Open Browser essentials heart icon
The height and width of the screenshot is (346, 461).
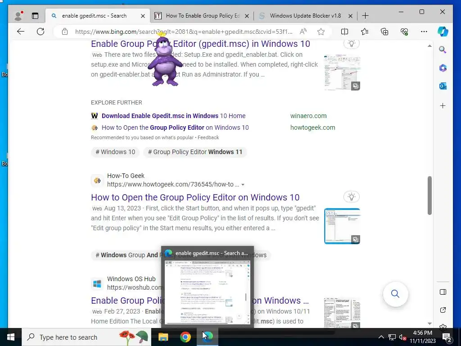[404, 32]
